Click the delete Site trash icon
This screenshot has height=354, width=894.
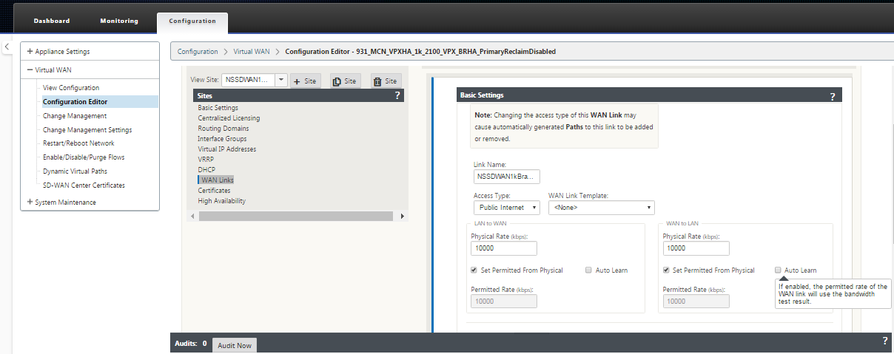tap(386, 81)
